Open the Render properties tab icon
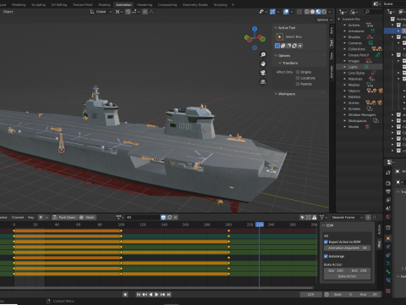 388,183
